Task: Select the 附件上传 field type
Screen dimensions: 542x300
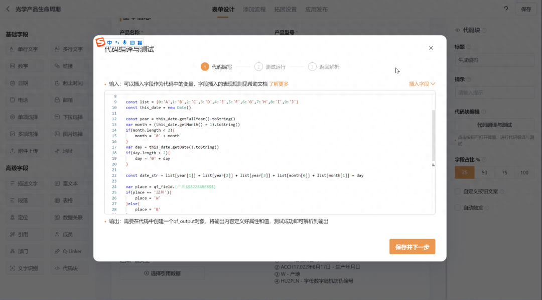Action: pos(24,151)
